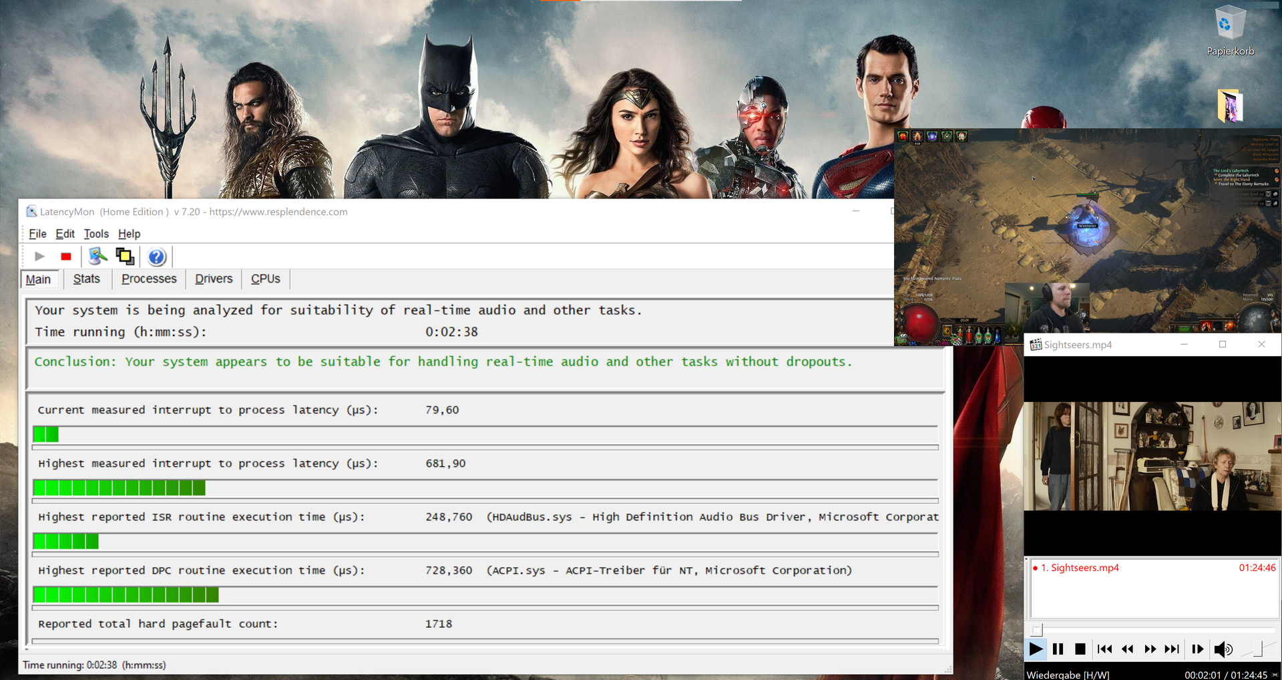The width and height of the screenshot is (1282, 680).
Task: Open the Tools menu in LatencyMon
Action: [x=96, y=234]
